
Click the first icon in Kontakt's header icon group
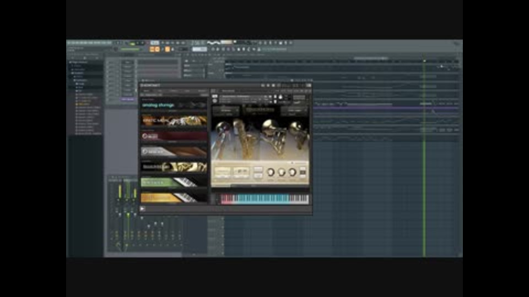click(x=263, y=86)
